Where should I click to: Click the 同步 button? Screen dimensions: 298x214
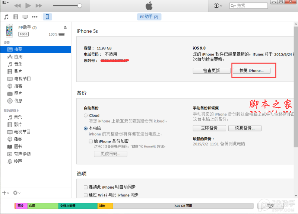[x=270, y=206]
